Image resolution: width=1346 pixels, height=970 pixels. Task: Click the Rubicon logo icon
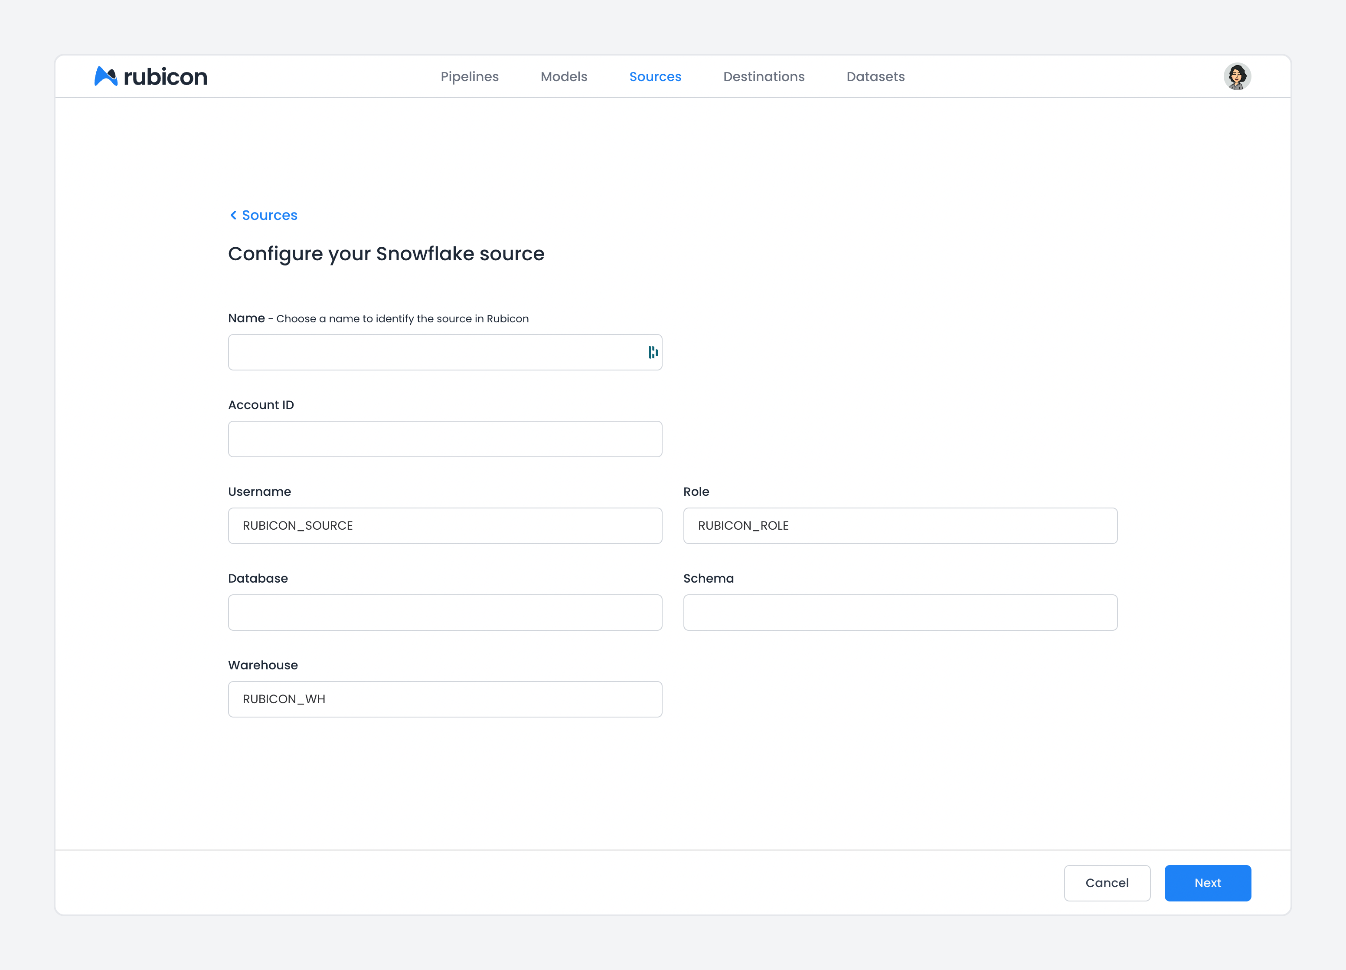click(106, 76)
